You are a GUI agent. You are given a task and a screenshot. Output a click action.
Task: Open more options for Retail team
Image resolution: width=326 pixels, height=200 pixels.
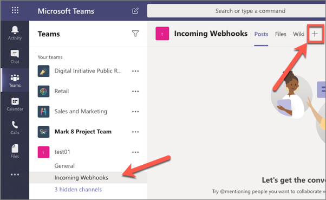tap(135, 92)
